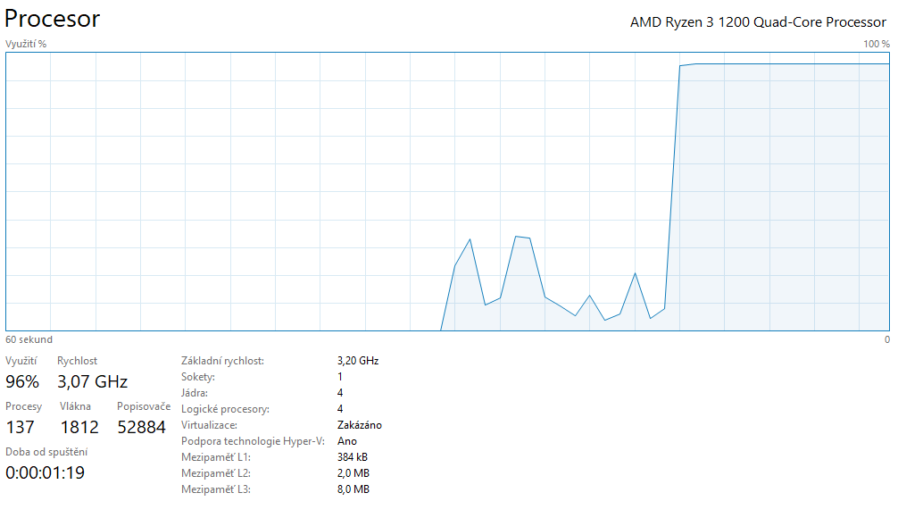
Task: Click the Základní rychlost label
Action: [222, 361]
